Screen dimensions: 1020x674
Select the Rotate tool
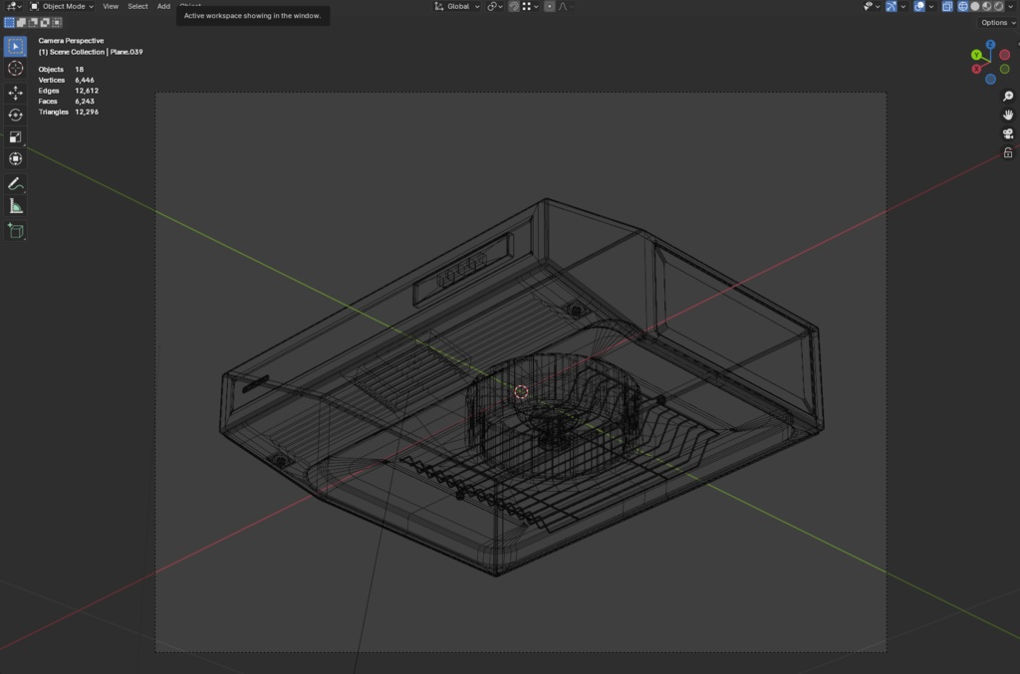click(16, 115)
